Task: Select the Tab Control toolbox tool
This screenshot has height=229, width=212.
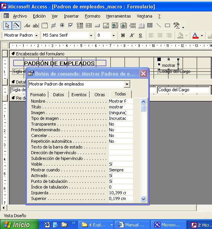Action: point(141,26)
